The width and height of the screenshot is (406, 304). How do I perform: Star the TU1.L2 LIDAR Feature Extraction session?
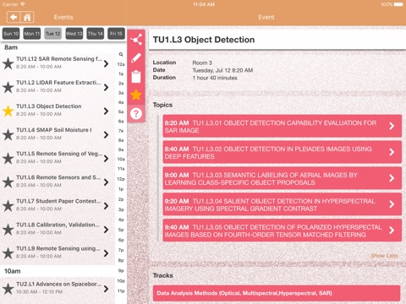click(8, 87)
